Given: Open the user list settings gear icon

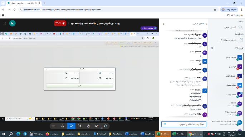Looking at the screenshot, I should coord(212,48).
